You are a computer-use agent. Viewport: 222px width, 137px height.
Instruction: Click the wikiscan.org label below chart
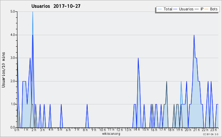pyautogui.click(x=111, y=133)
